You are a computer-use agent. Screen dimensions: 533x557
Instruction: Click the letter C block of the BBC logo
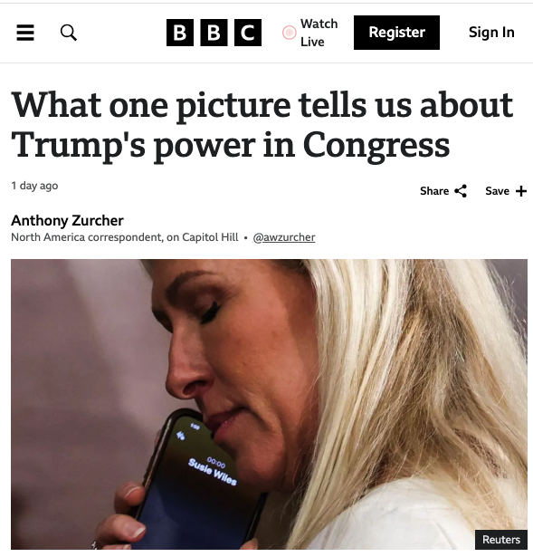coord(248,33)
